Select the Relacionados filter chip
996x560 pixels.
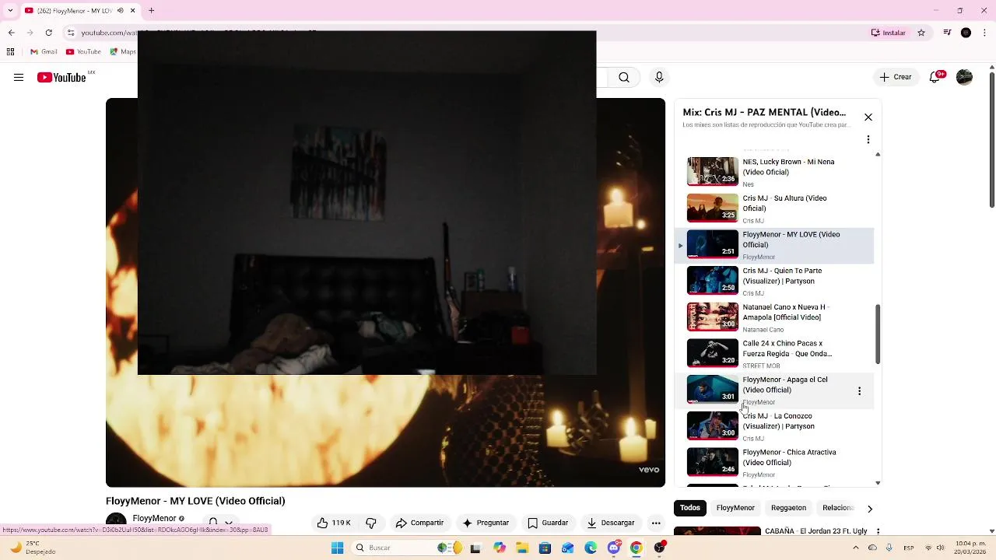(838, 508)
